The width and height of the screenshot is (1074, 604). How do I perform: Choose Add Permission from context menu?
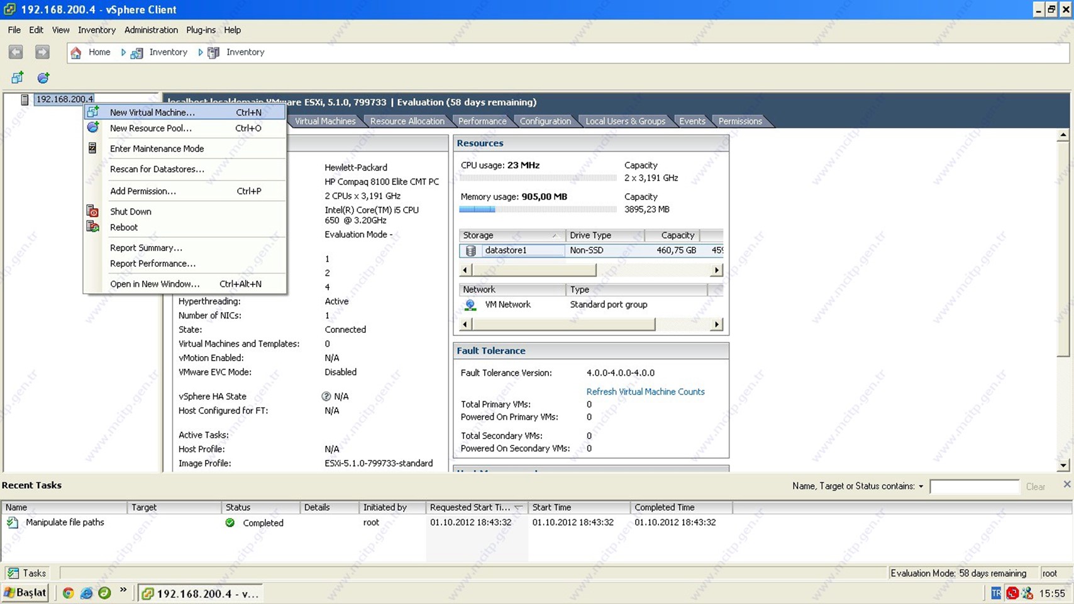pos(185,191)
